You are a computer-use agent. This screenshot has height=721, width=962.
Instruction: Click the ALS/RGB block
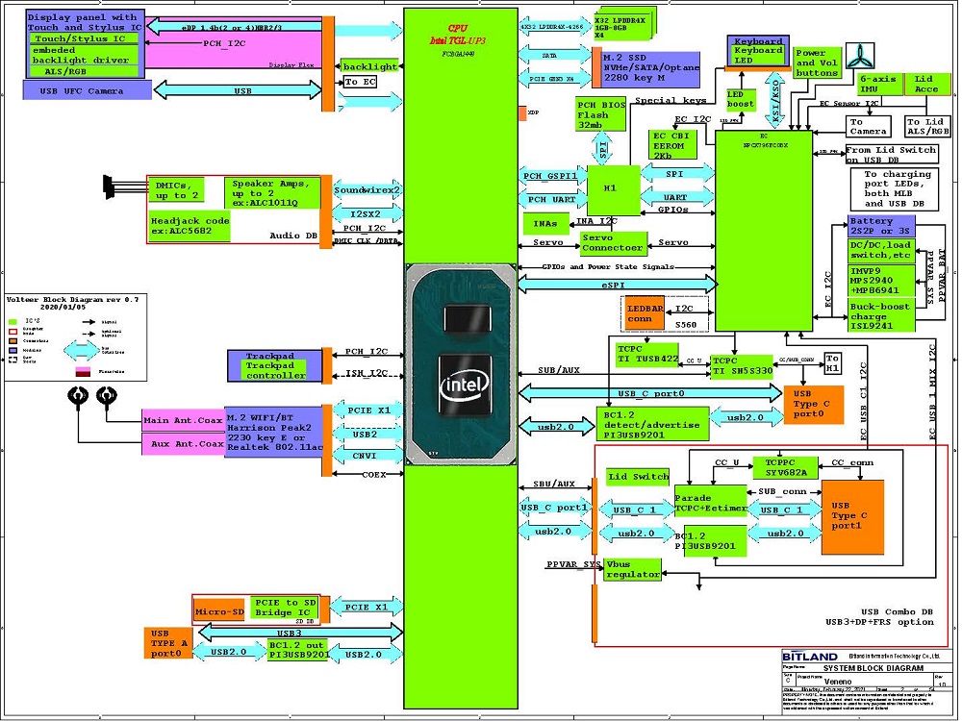point(84,71)
